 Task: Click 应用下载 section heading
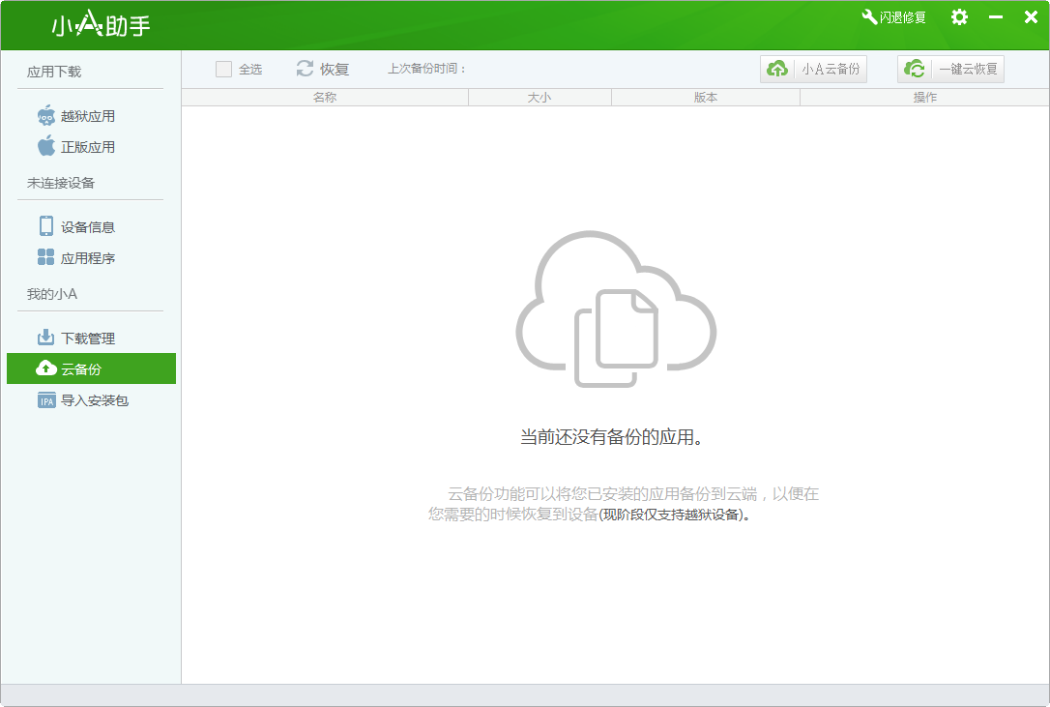54,72
